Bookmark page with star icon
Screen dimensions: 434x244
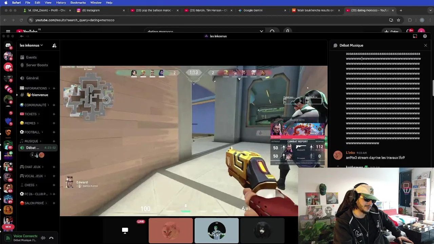pyautogui.click(x=398, y=20)
